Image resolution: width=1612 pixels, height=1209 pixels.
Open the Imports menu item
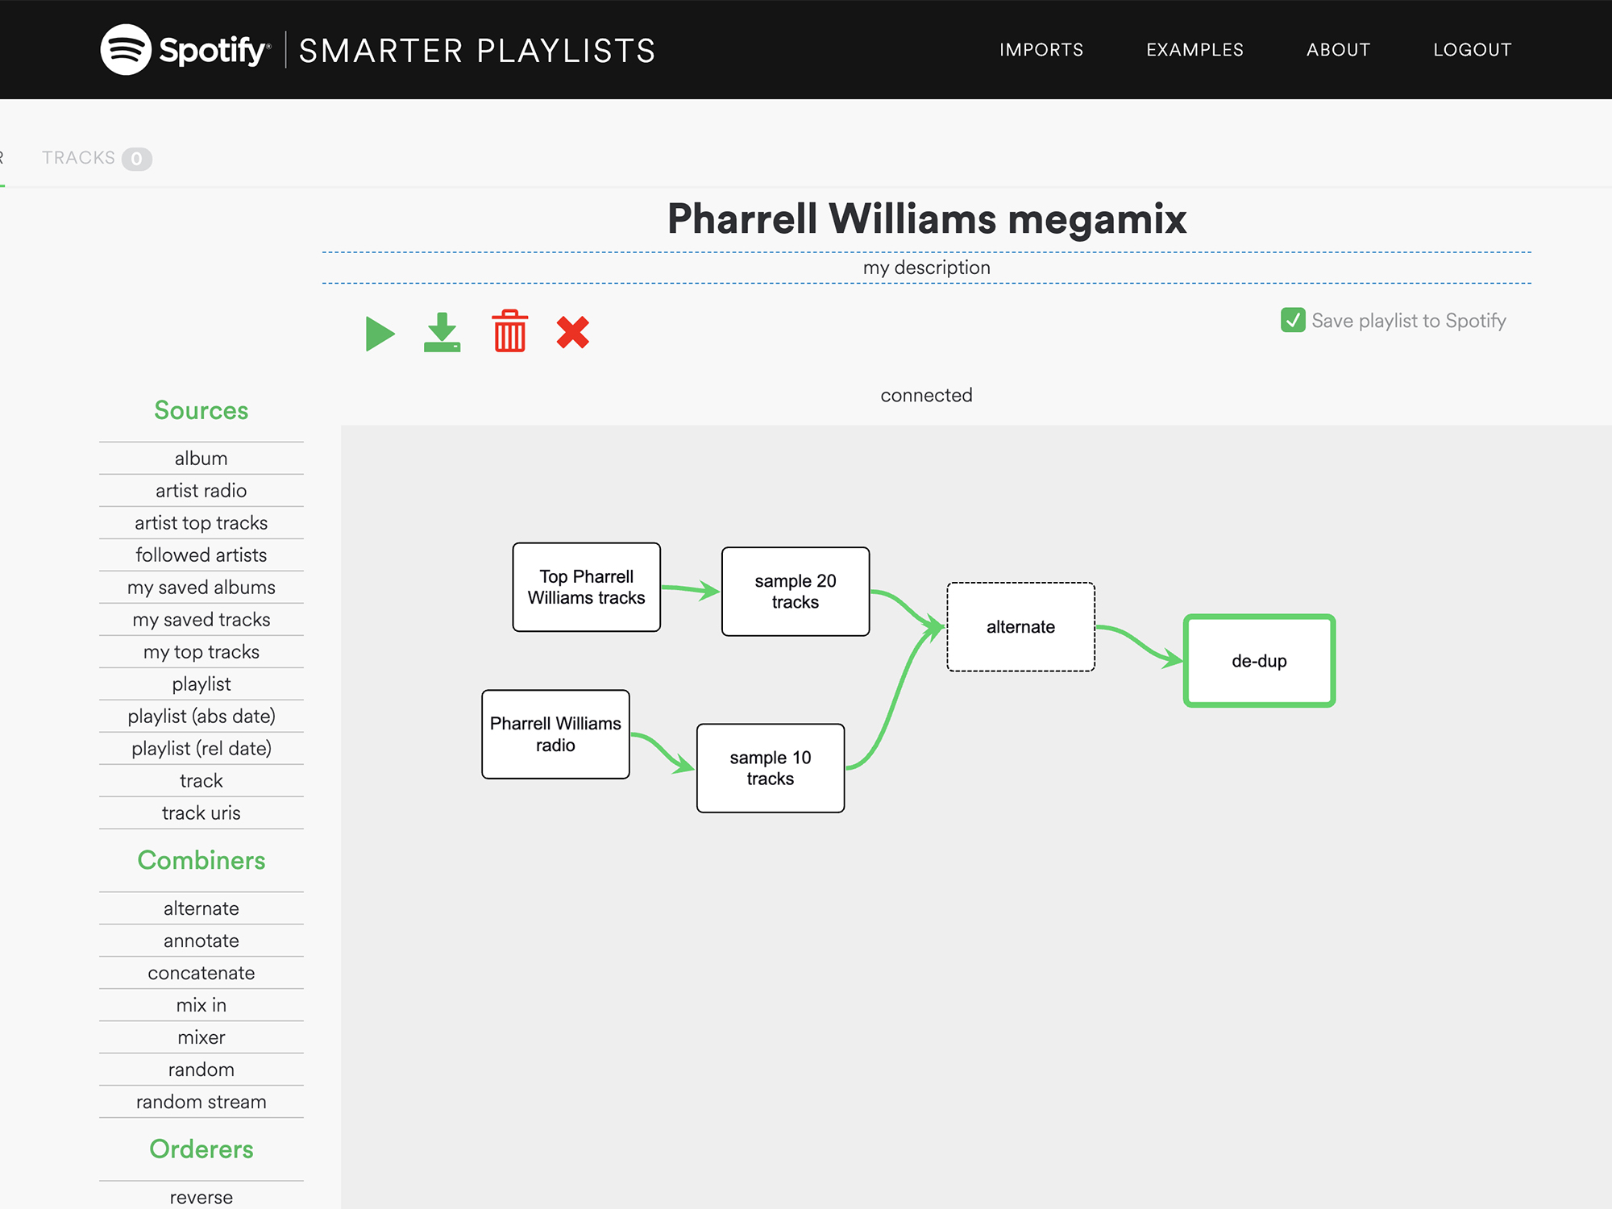tap(1041, 50)
